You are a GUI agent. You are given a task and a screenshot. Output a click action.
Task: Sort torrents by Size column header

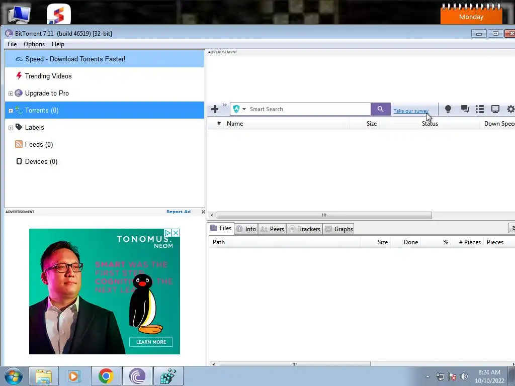(364, 124)
